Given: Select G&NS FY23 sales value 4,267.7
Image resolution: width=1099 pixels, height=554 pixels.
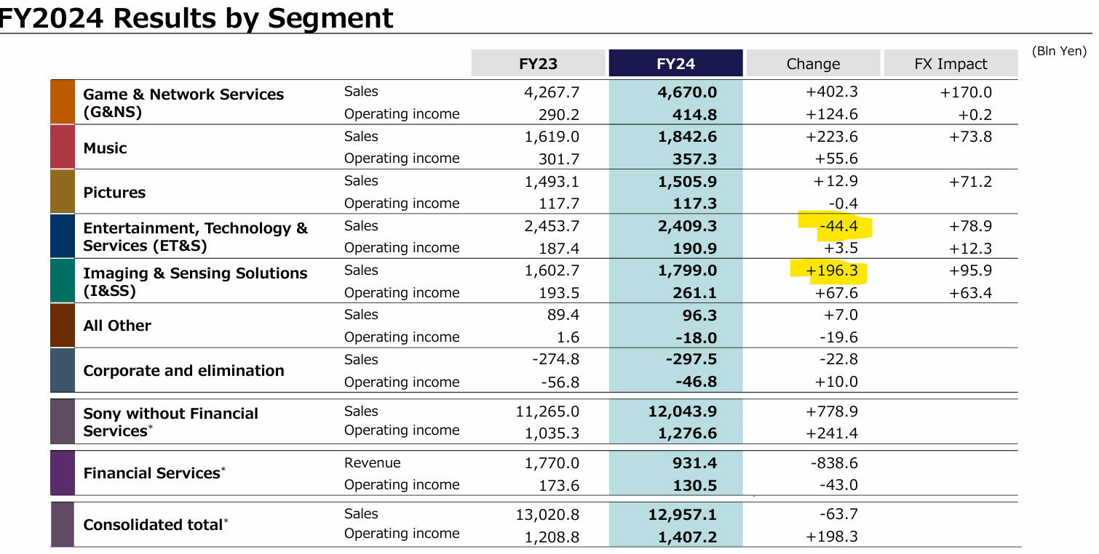Looking at the screenshot, I should [x=552, y=92].
